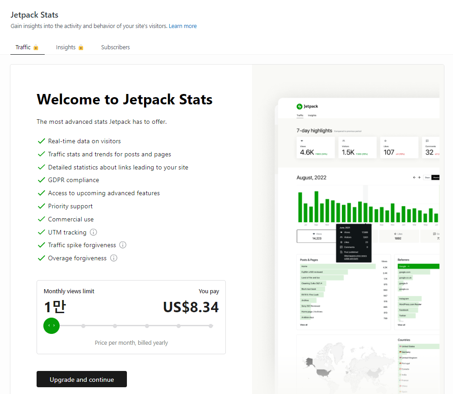Set slider to the third tier dot
453x394 pixels.
(115, 326)
